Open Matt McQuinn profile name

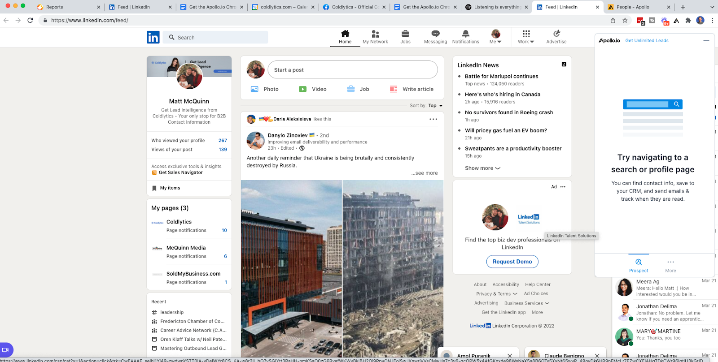coord(189,101)
